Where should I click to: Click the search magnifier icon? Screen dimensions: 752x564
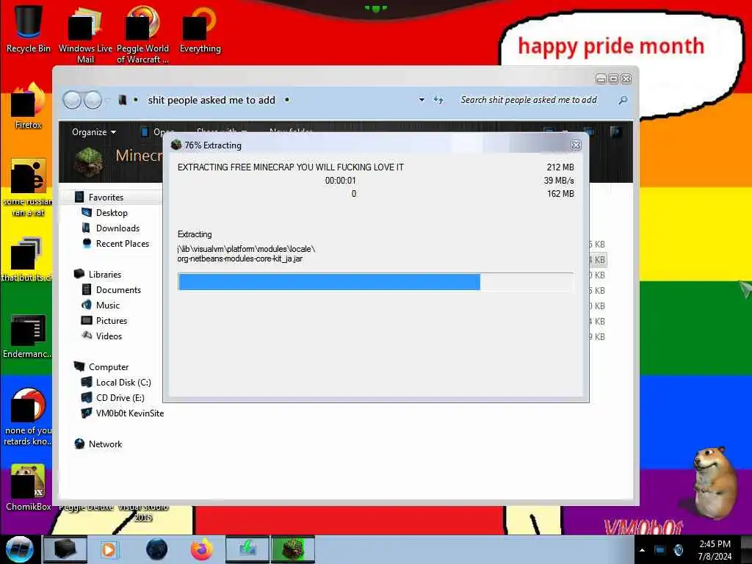tap(623, 100)
